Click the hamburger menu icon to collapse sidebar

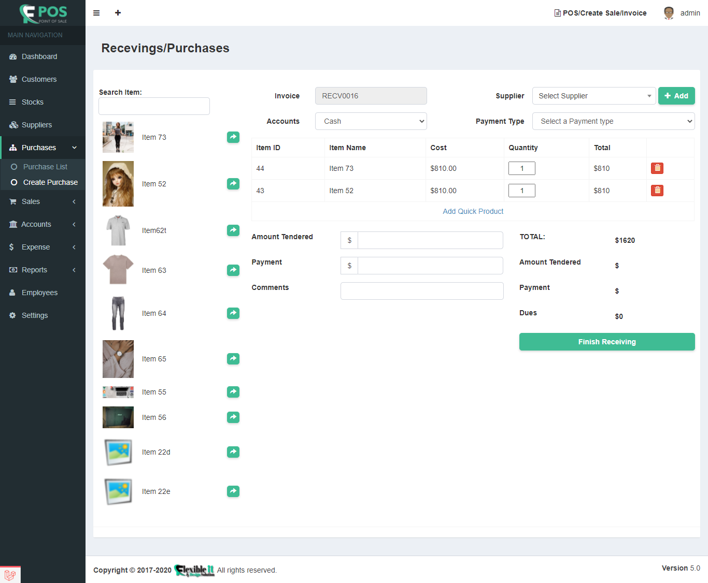point(96,13)
